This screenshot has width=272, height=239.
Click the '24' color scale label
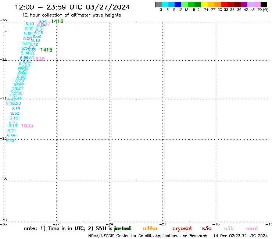[x=206, y=10]
